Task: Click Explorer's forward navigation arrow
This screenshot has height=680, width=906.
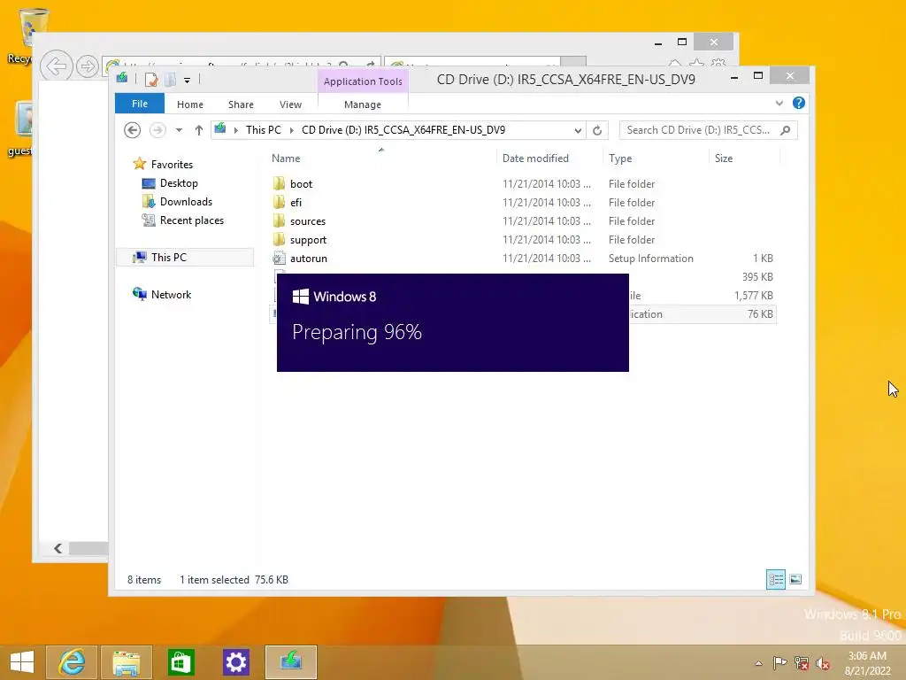Action: coord(157,130)
